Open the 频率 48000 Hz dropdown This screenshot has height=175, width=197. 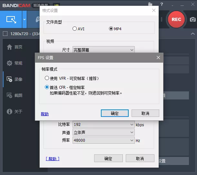click(x=103, y=140)
